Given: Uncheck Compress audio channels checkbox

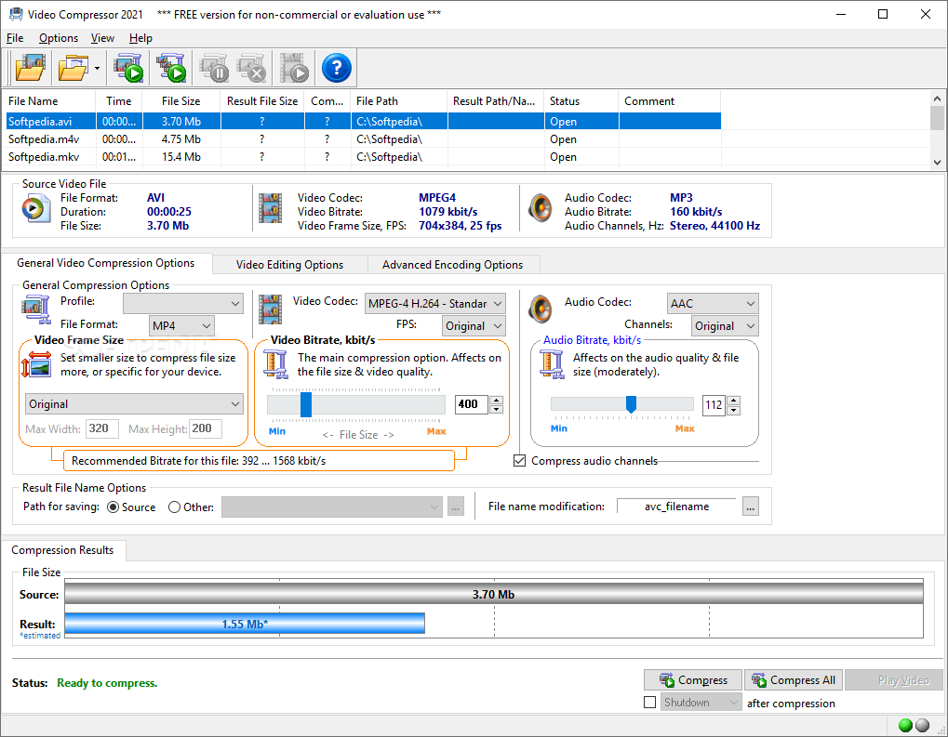Looking at the screenshot, I should point(519,461).
